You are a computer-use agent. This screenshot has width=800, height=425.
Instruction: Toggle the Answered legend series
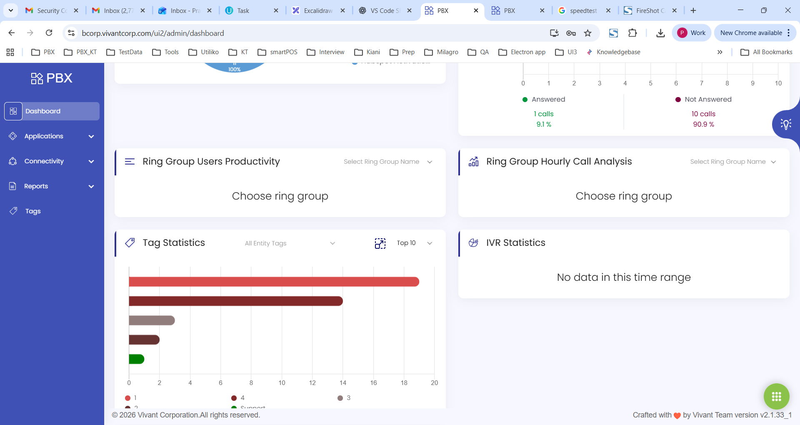pos(544,100)
